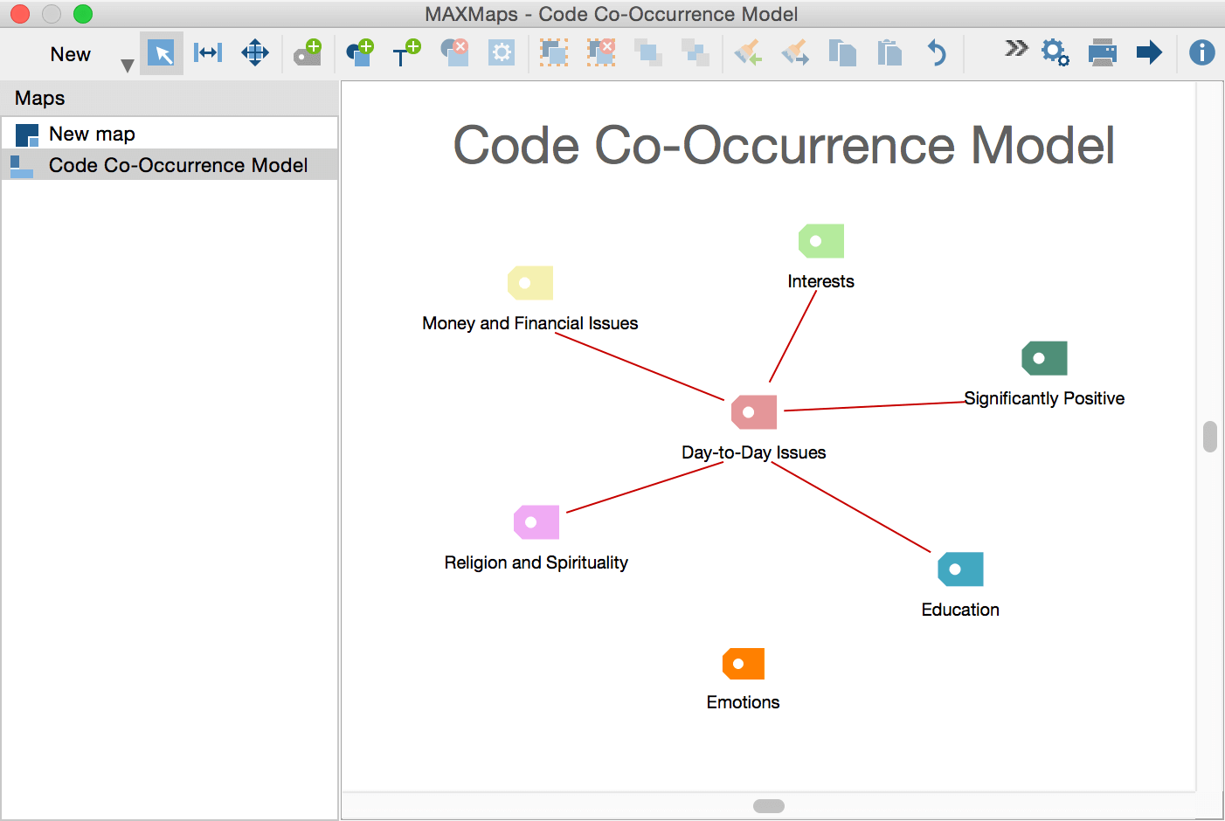Click the group objects icon
1225x821 pixels.
click(554, 52)
